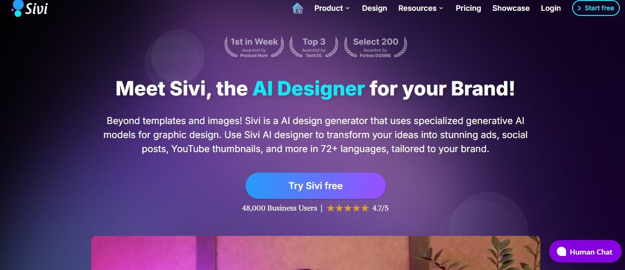Click the five-star rating icons
625x270 pixels.
click(348, 208)
